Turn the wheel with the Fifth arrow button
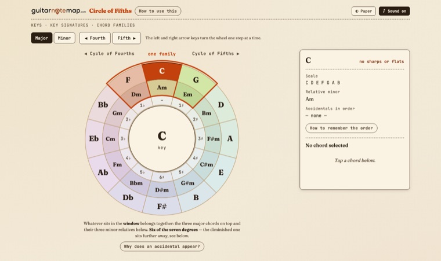 pyautogui.click(x=126, y=38)
